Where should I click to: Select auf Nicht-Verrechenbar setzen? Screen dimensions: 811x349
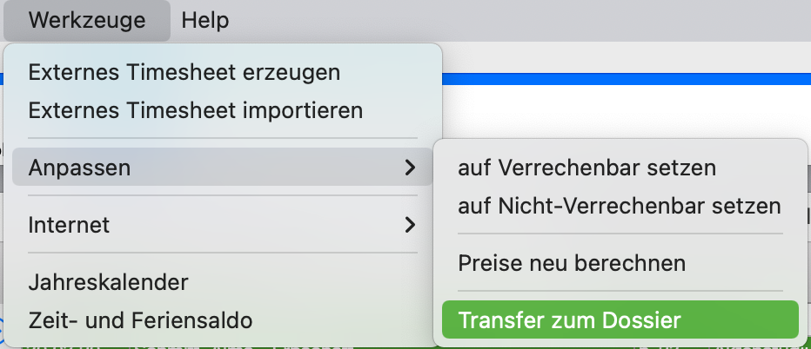pos(620,206)
